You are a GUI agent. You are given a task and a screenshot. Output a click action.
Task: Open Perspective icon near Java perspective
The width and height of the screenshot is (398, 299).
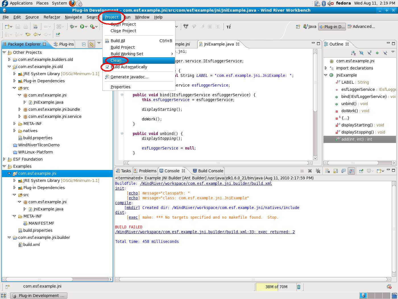pos(298,26)
